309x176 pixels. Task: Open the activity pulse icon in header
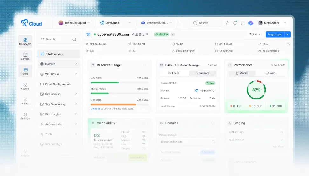coord(227,23)
